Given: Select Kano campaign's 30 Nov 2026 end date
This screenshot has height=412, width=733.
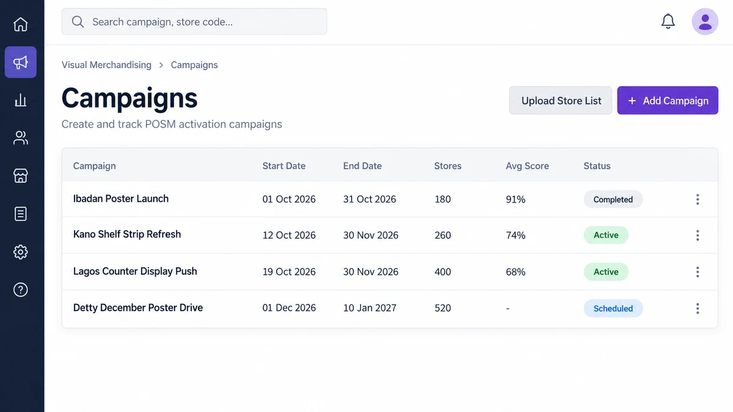Looking at the screenshot, I should tap(371, 235).
